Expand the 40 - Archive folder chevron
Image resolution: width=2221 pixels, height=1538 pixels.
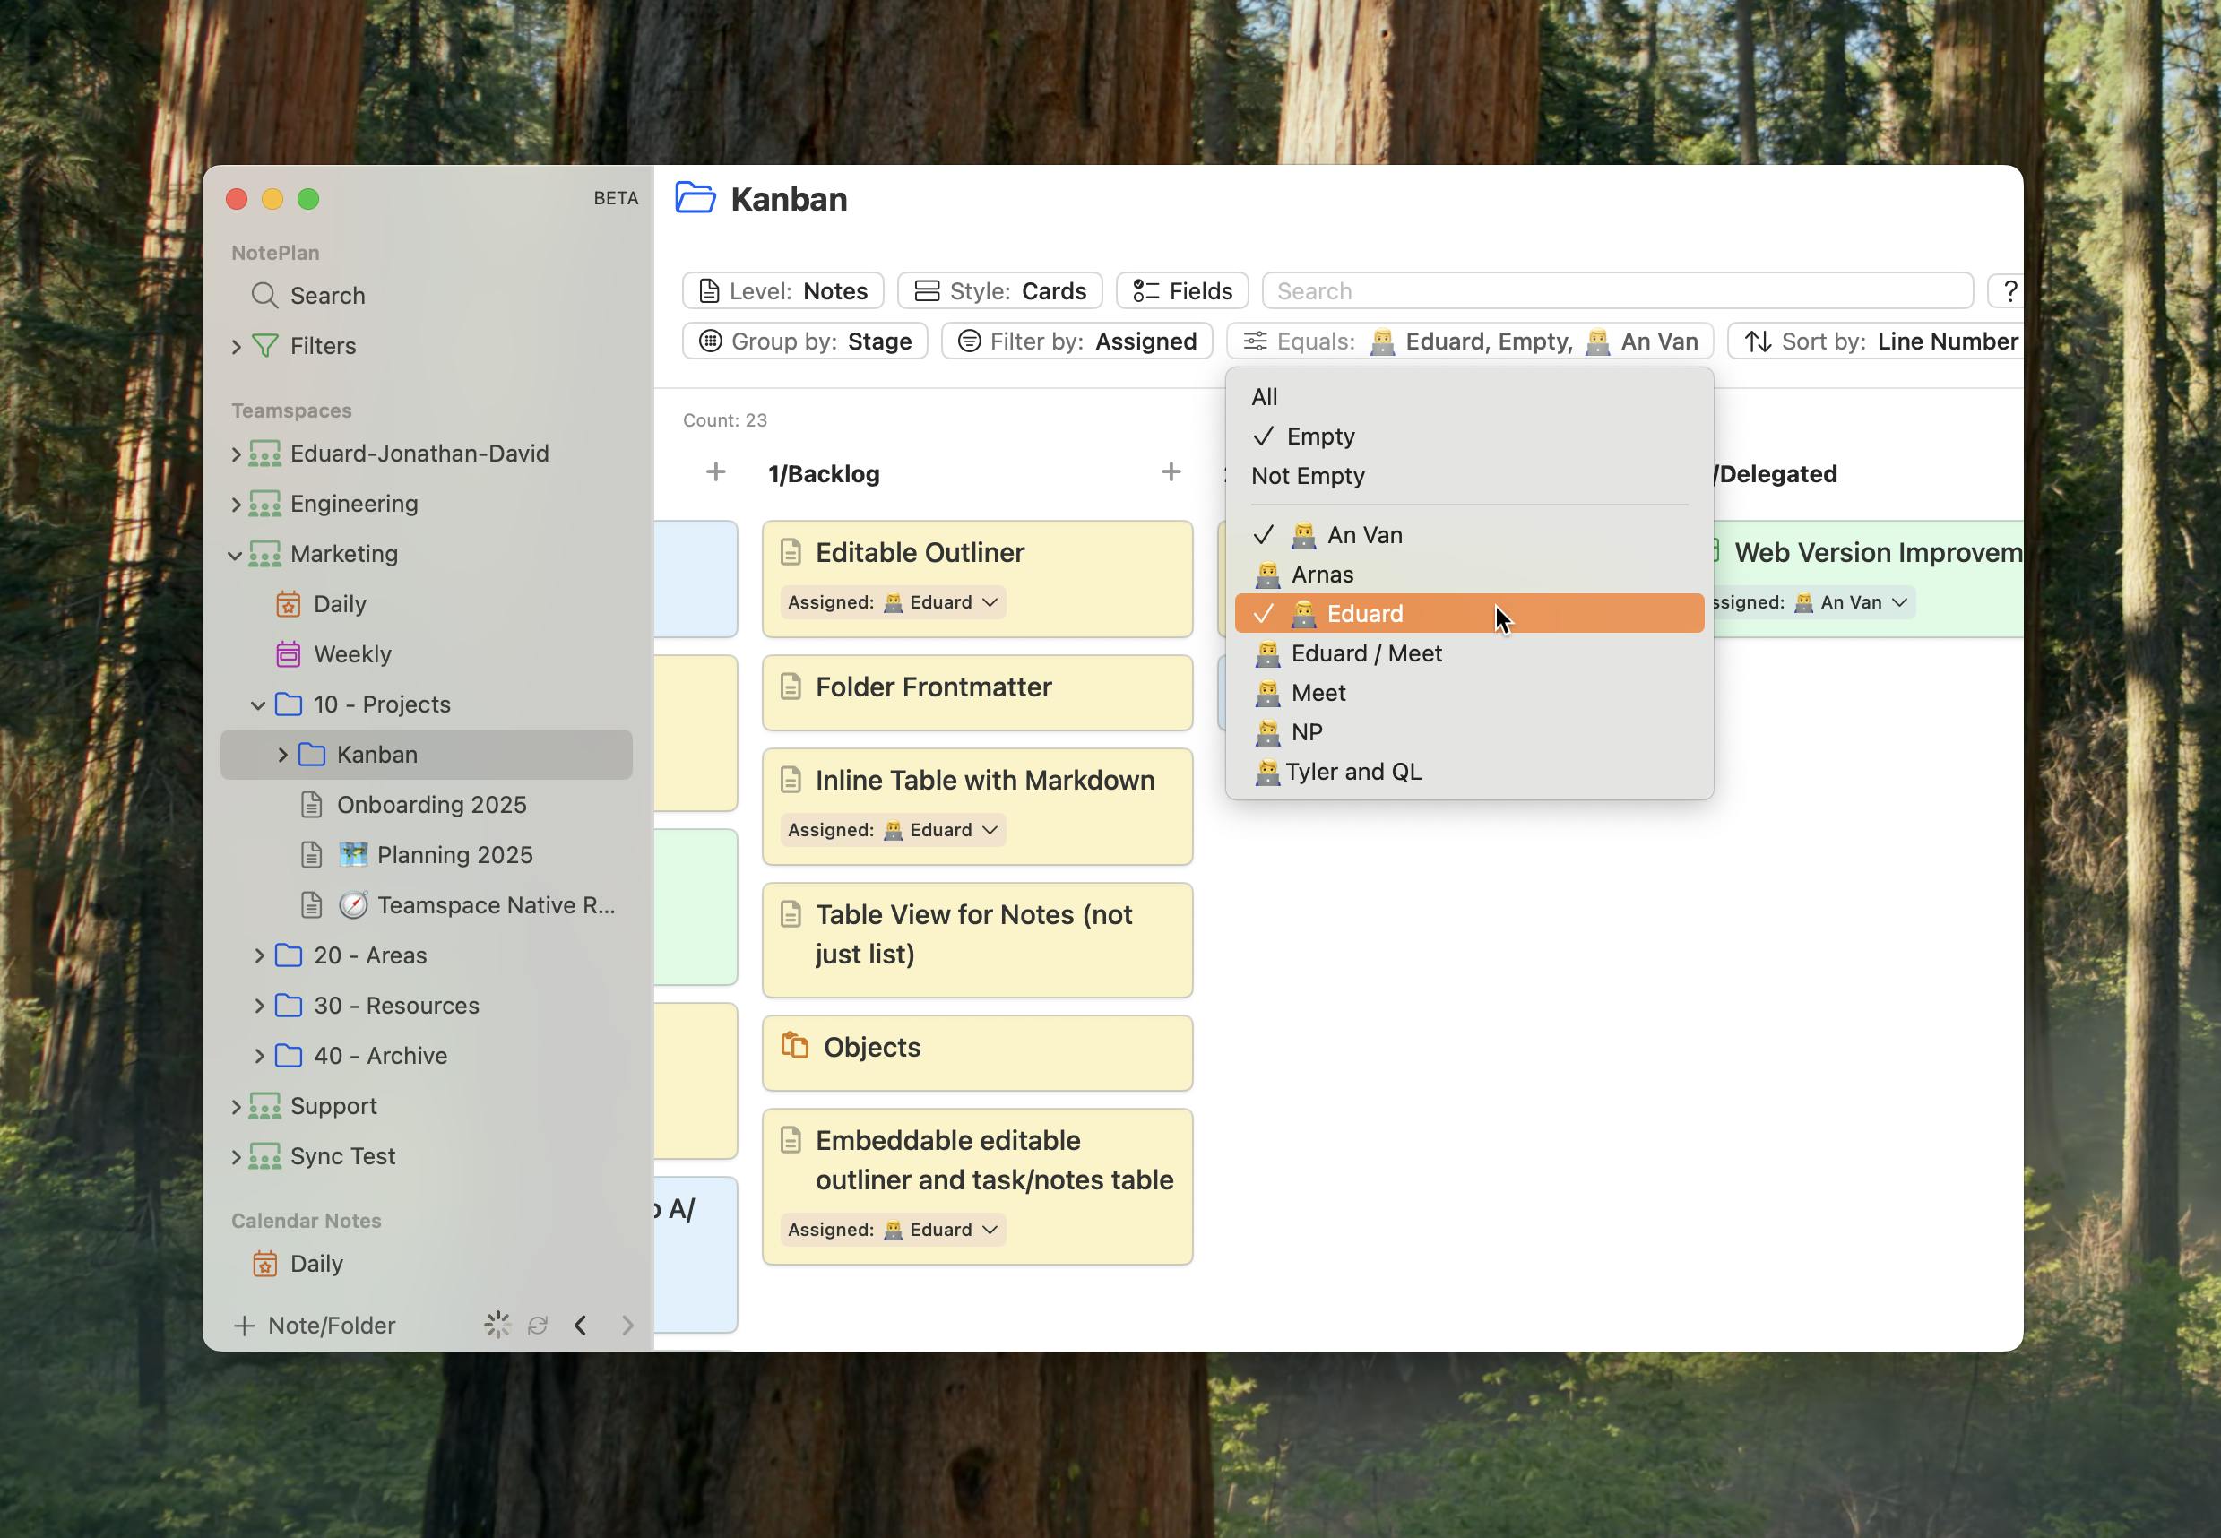(x=259, y=1055)
